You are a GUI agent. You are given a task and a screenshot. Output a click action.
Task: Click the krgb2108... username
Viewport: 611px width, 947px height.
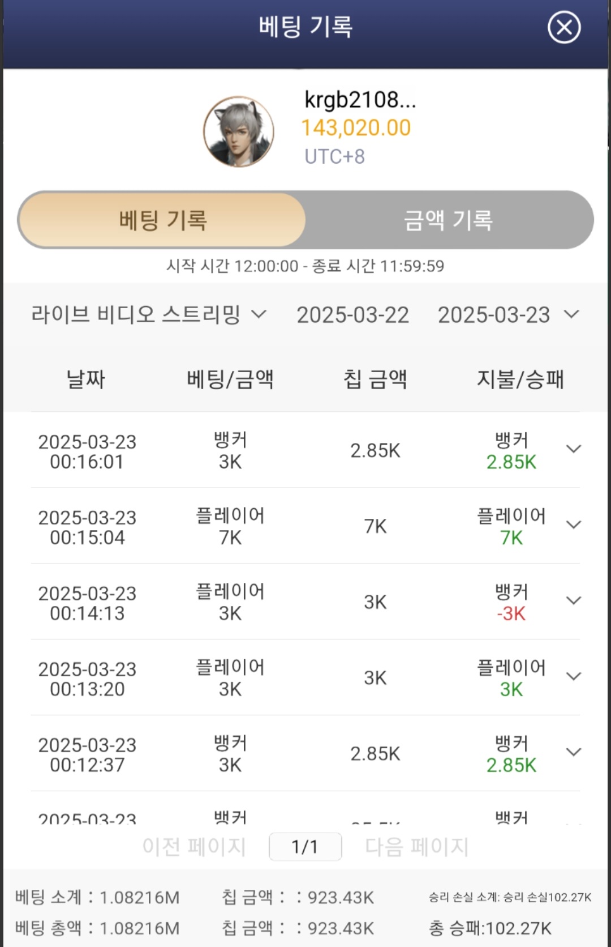360,100
